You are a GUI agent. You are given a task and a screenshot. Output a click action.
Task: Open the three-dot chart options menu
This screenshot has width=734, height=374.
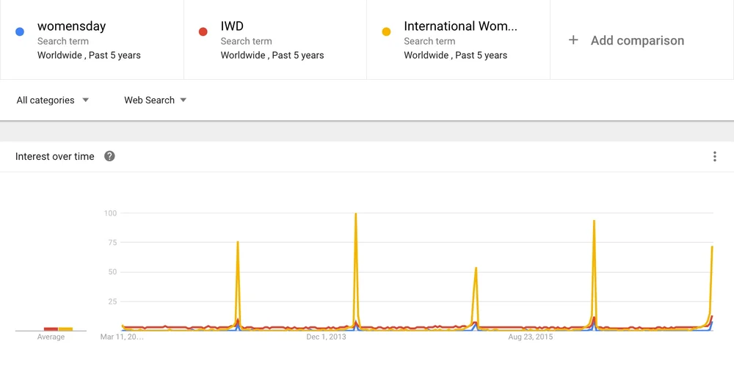(714, 156)
